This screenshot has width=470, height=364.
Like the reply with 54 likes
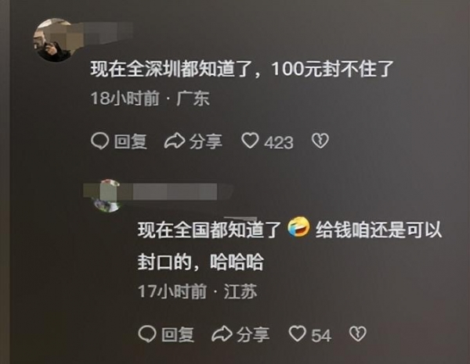(298, 333)
